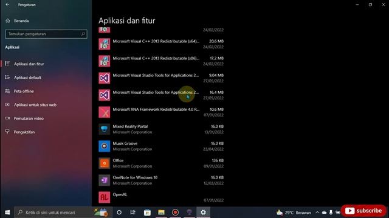Select Visual C++ 2013 Redistributable (x86) icon
This screenshot has width=389, height=218.
(x=104, y=61)
